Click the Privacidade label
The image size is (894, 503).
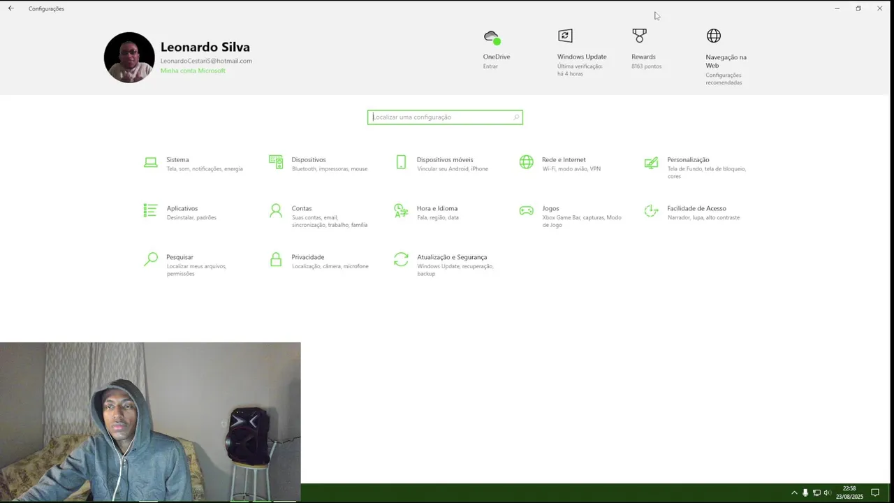click(x=308, y=257)
